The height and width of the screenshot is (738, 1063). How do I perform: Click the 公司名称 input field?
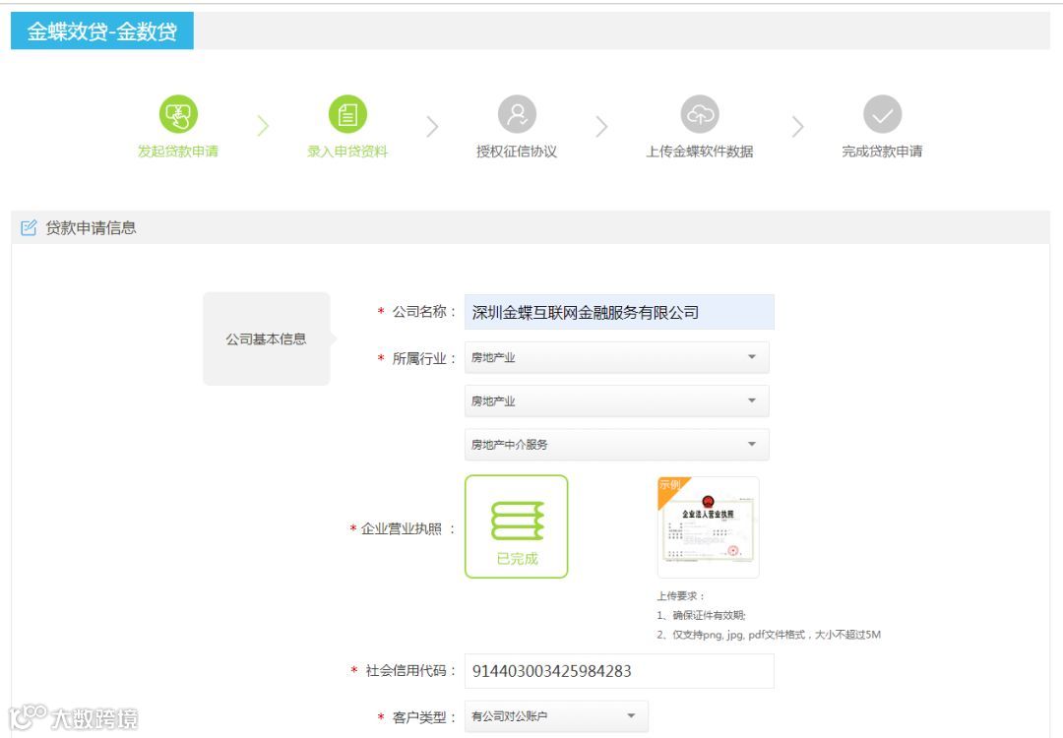(619, 312)
